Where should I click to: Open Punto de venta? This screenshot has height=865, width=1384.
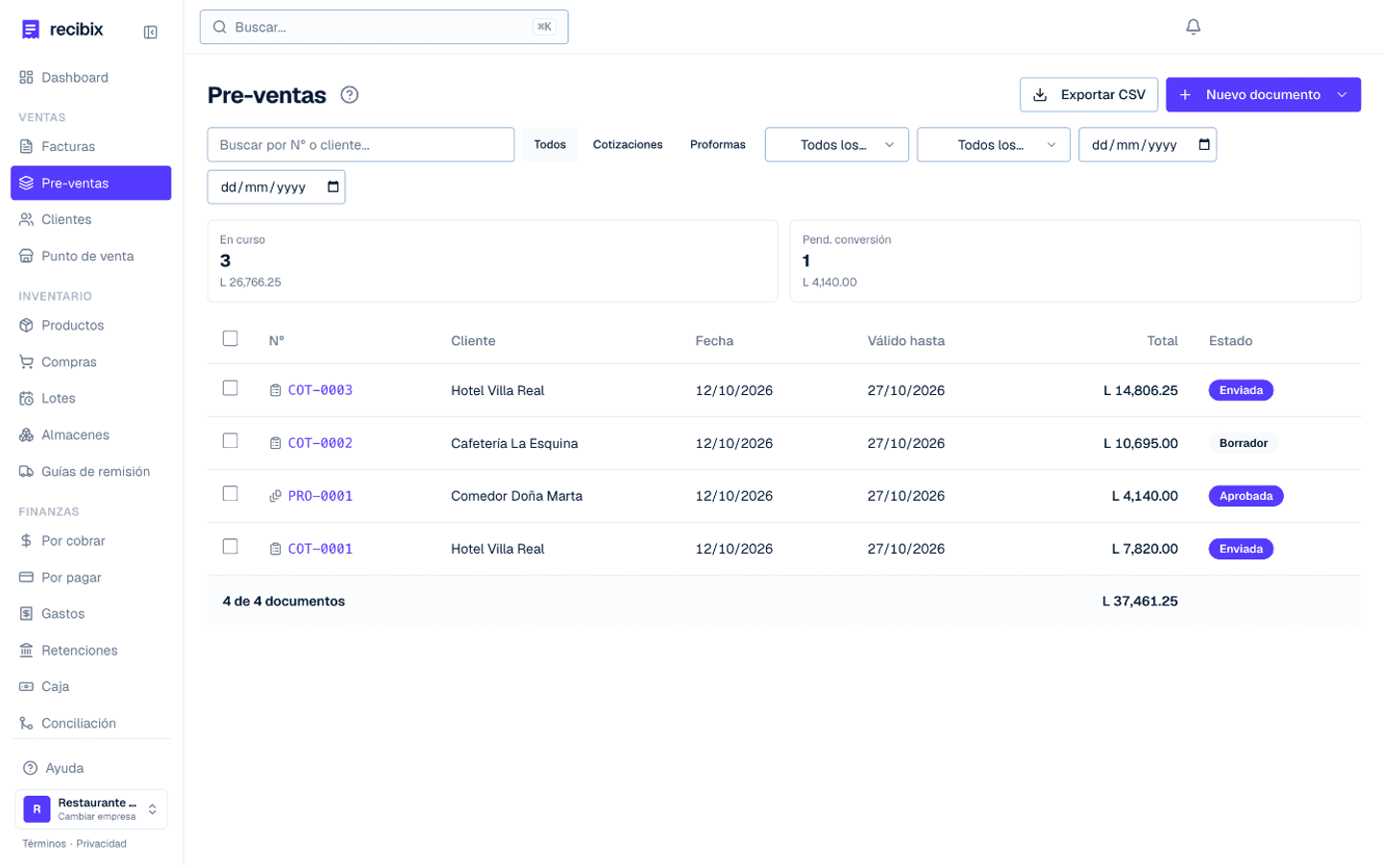tap(91, 257)
